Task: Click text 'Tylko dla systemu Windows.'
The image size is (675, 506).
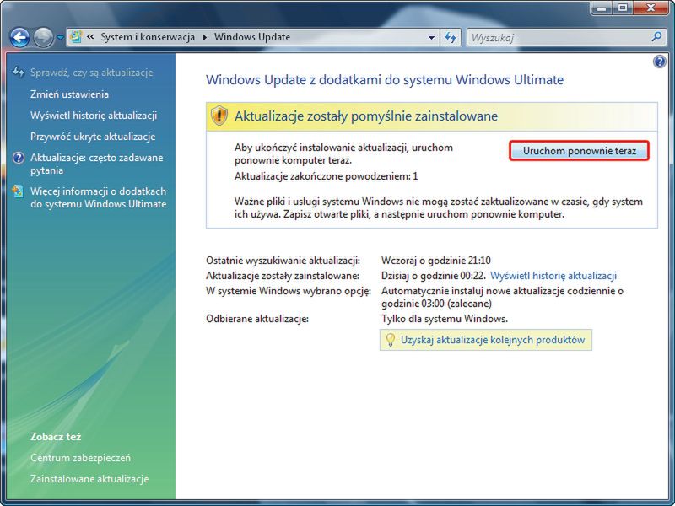Action: click(x=445, y=319)
